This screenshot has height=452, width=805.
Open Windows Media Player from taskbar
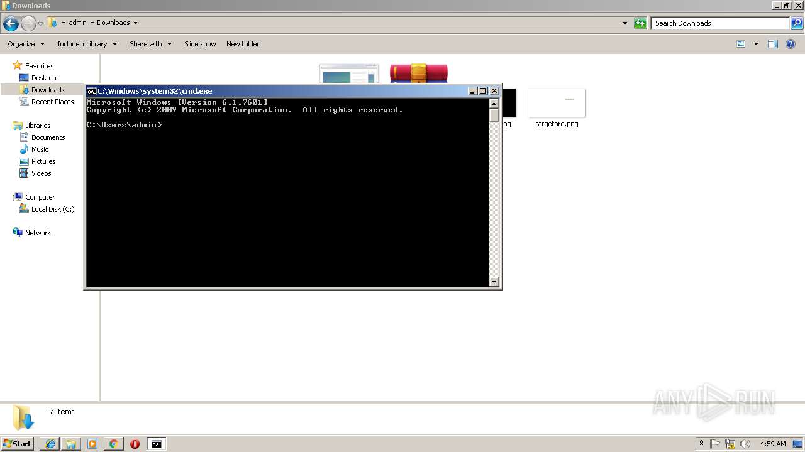92,444
